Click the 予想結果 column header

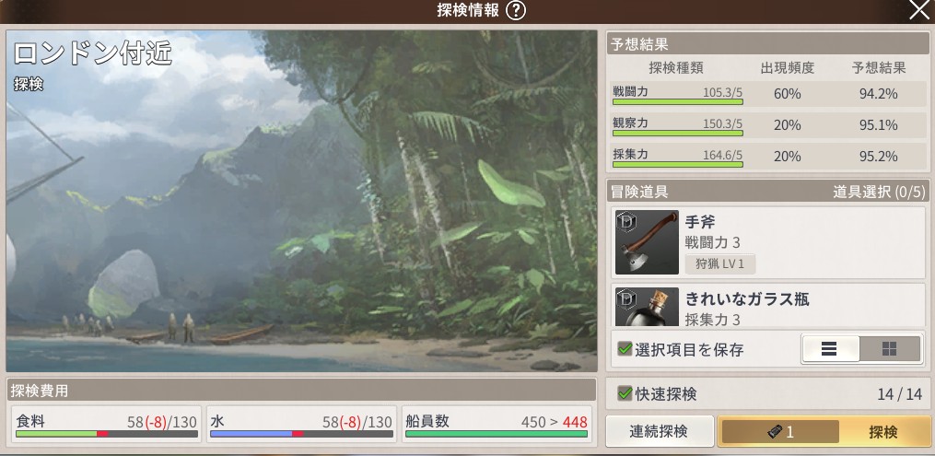pos(879,68)
